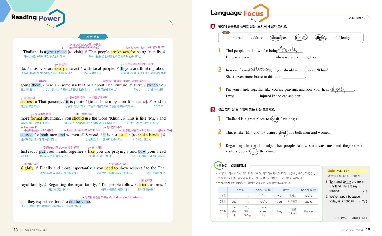
Task: Click highlighted 'put' in the reading passage
Action: 42,151
